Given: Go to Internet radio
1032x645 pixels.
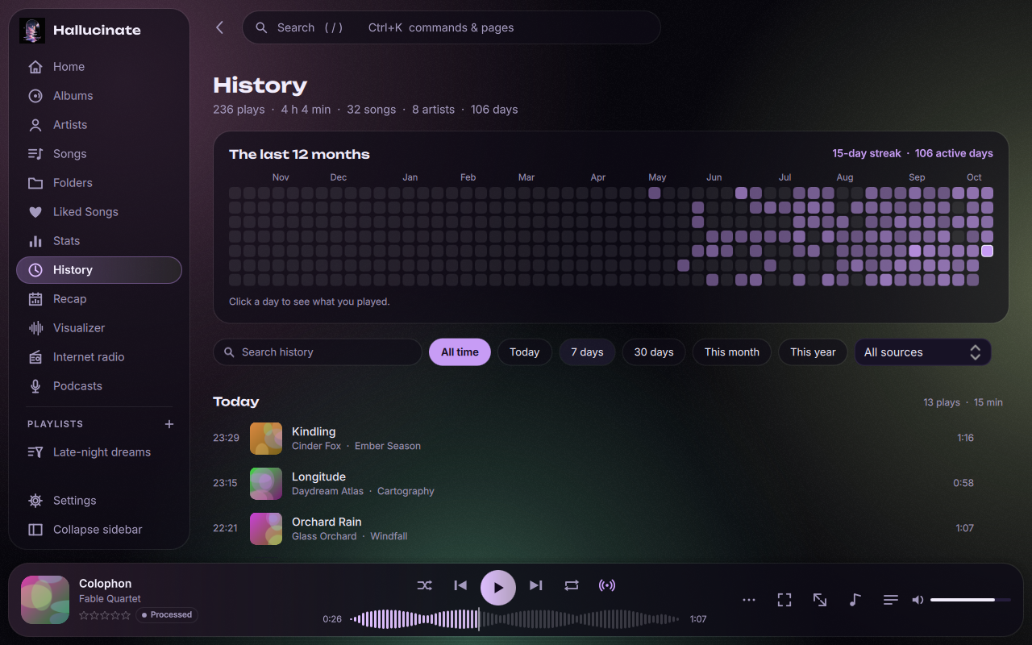Looking at the screenshot, I should 99,357.
